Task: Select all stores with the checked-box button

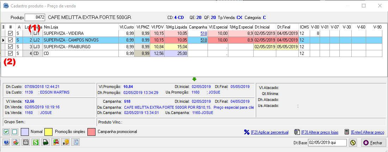Action: [x=6, y=132]
